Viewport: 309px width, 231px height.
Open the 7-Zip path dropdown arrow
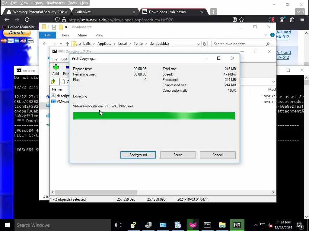(x=273, y=82)
